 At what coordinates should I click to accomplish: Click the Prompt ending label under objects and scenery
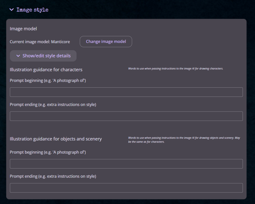coord(53,176)
